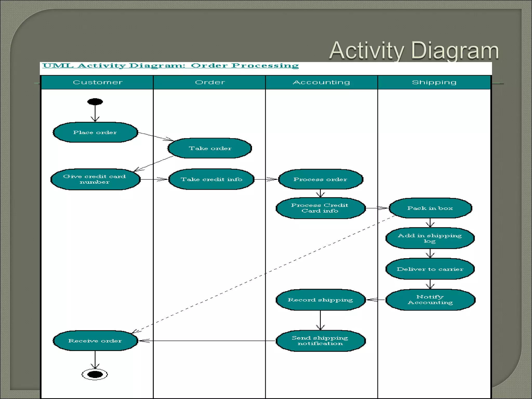
Task: Select Add in shipping log node
Action: 430,238
